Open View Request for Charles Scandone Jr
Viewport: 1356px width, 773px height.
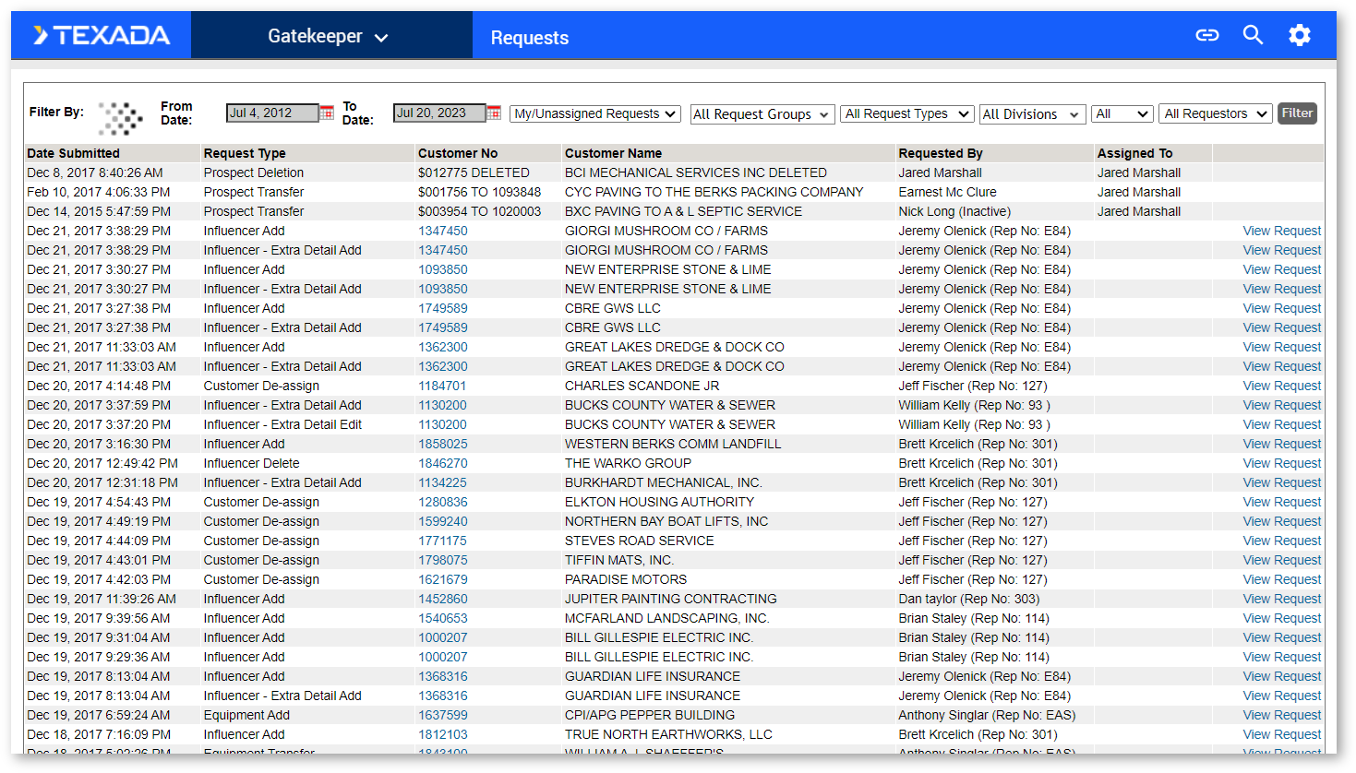pos(1282,386)
